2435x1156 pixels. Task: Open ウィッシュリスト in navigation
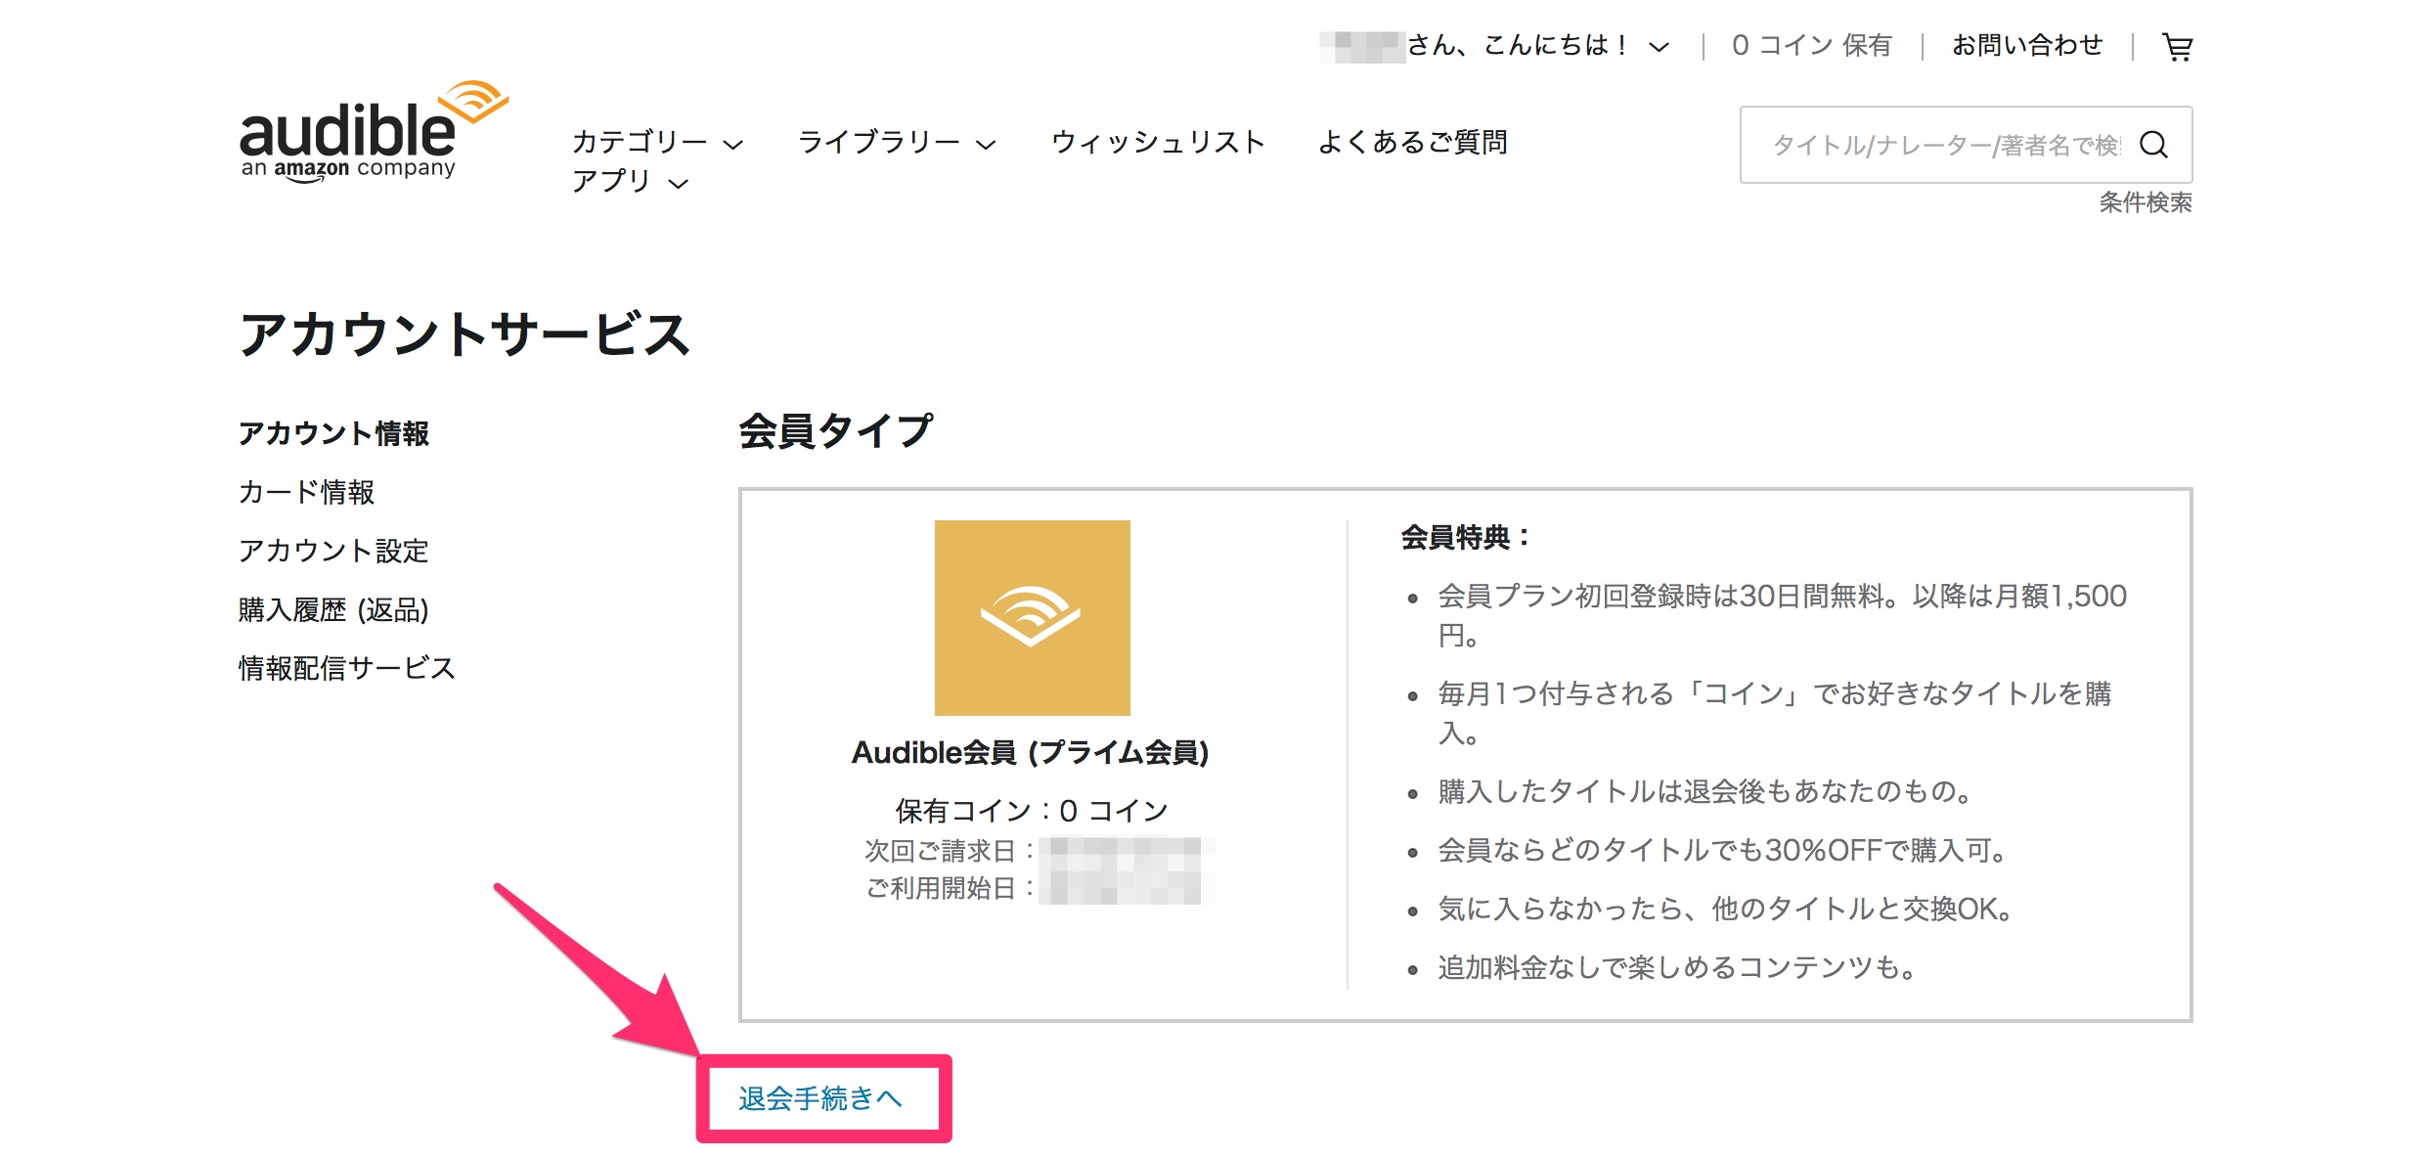(x=1158, y=143)
